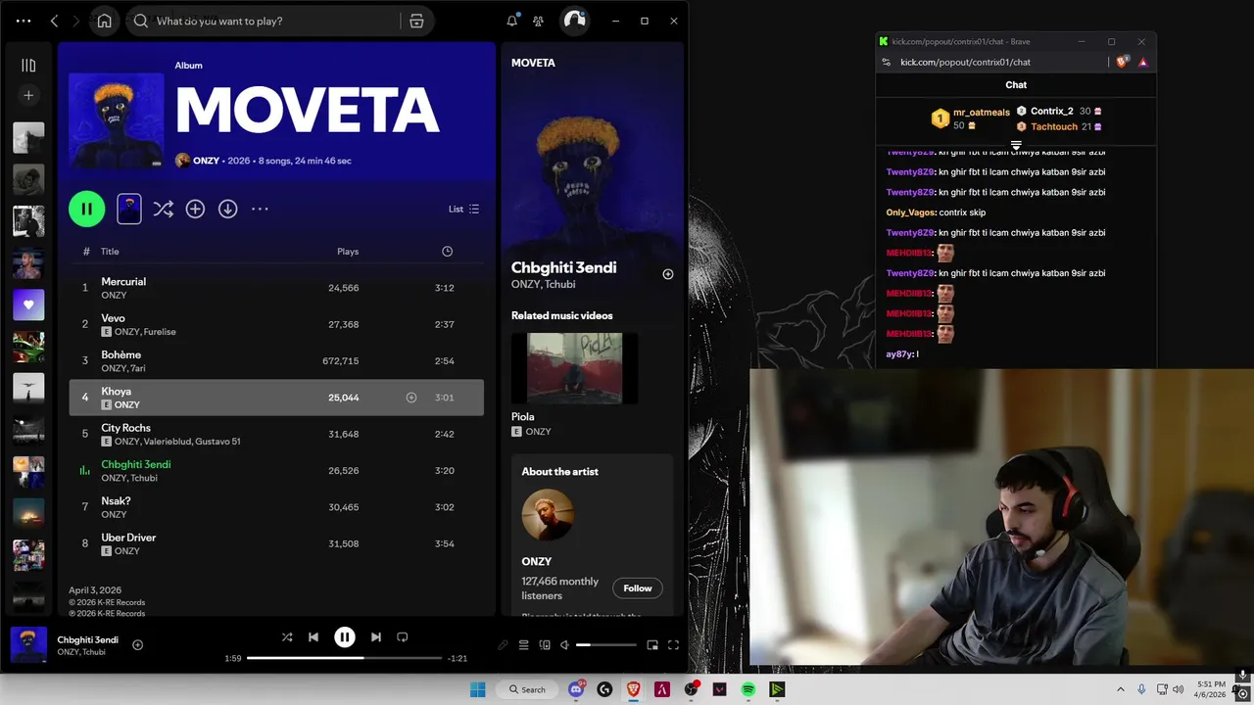Open Spotify notifications bell
Viewport: 1254px width, 705px height.
click(511, 21)
